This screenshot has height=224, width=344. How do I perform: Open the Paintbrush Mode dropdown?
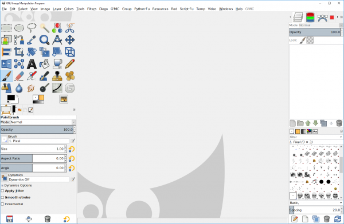pyautogui.click(x=43, y=122)
